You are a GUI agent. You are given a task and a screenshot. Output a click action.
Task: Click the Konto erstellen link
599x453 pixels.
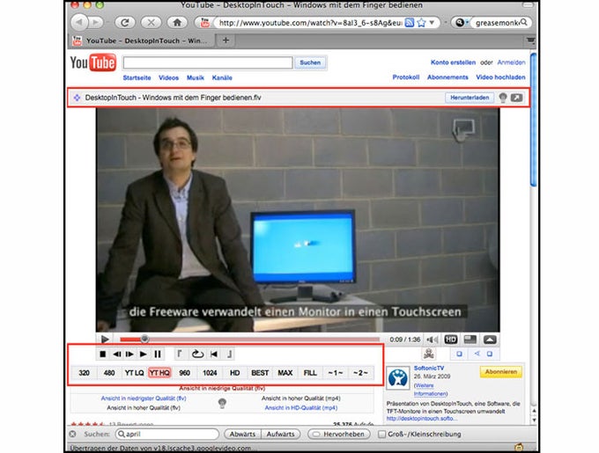coord(453,62)
